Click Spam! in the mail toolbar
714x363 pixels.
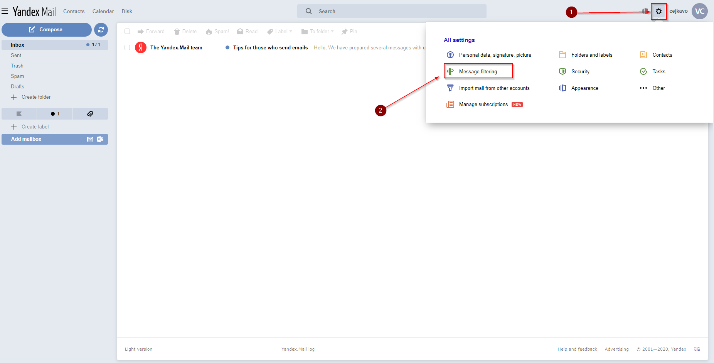(x=217, y=31)
